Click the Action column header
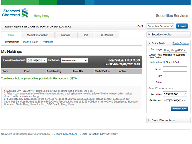 [x=130, y=71]
